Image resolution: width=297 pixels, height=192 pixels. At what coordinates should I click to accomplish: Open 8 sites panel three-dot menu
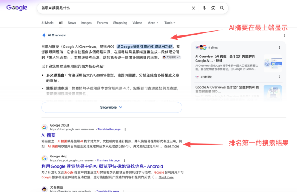point(279,47)
